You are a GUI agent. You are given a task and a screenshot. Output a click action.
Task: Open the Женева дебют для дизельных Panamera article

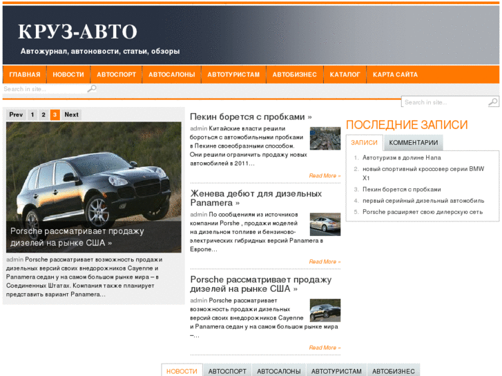coord(255,198)
